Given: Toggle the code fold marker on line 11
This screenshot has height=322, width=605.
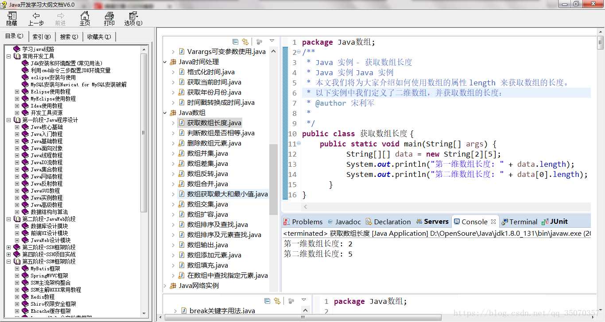Looking at the screenshot, I should [x=299, y=144].
